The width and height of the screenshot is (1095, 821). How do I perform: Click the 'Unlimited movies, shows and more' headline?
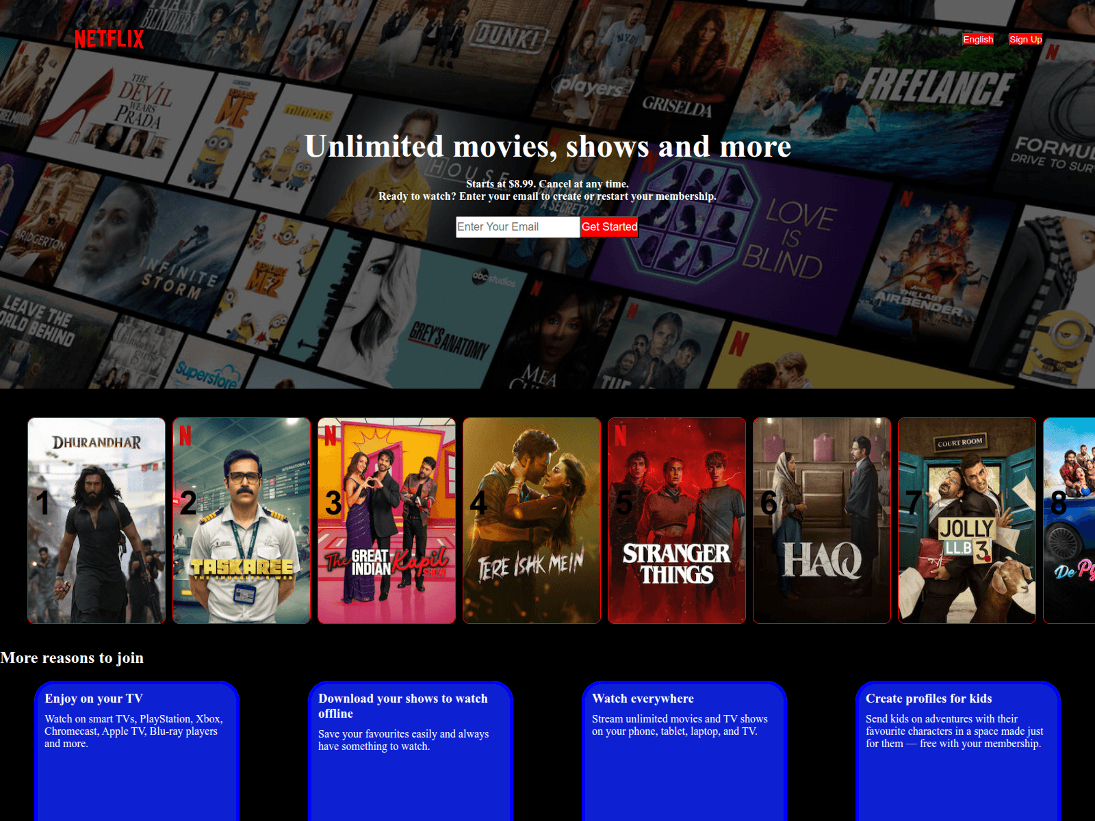tap(547, 146)
